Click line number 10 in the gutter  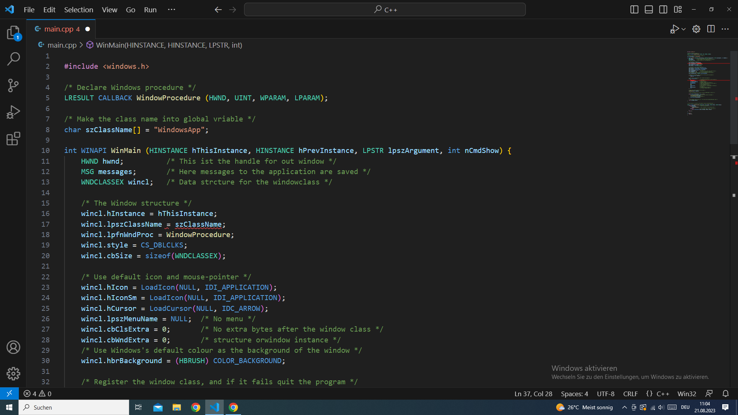[x=45, y=151]
